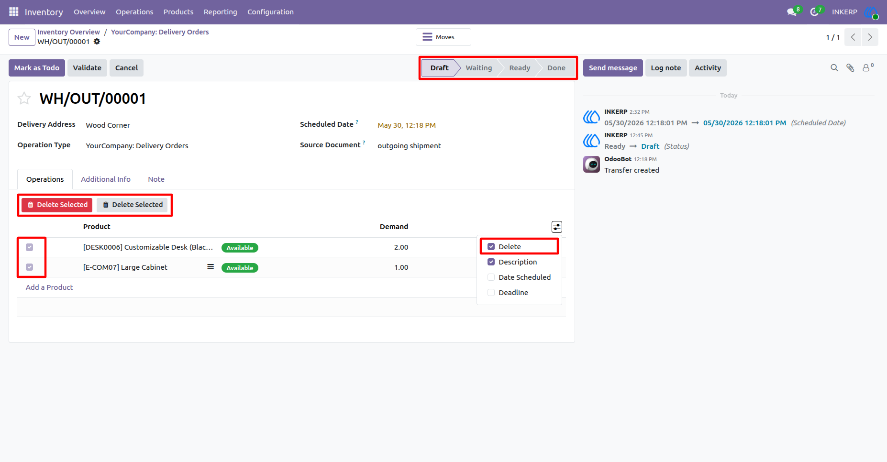Click the Source Document field

pyautogui.click(x=410, y=146)
